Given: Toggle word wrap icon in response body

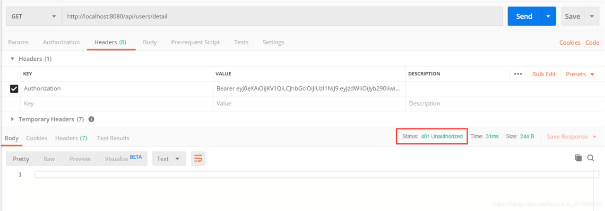Looking at the screenshot, I should tap(198, 159).
